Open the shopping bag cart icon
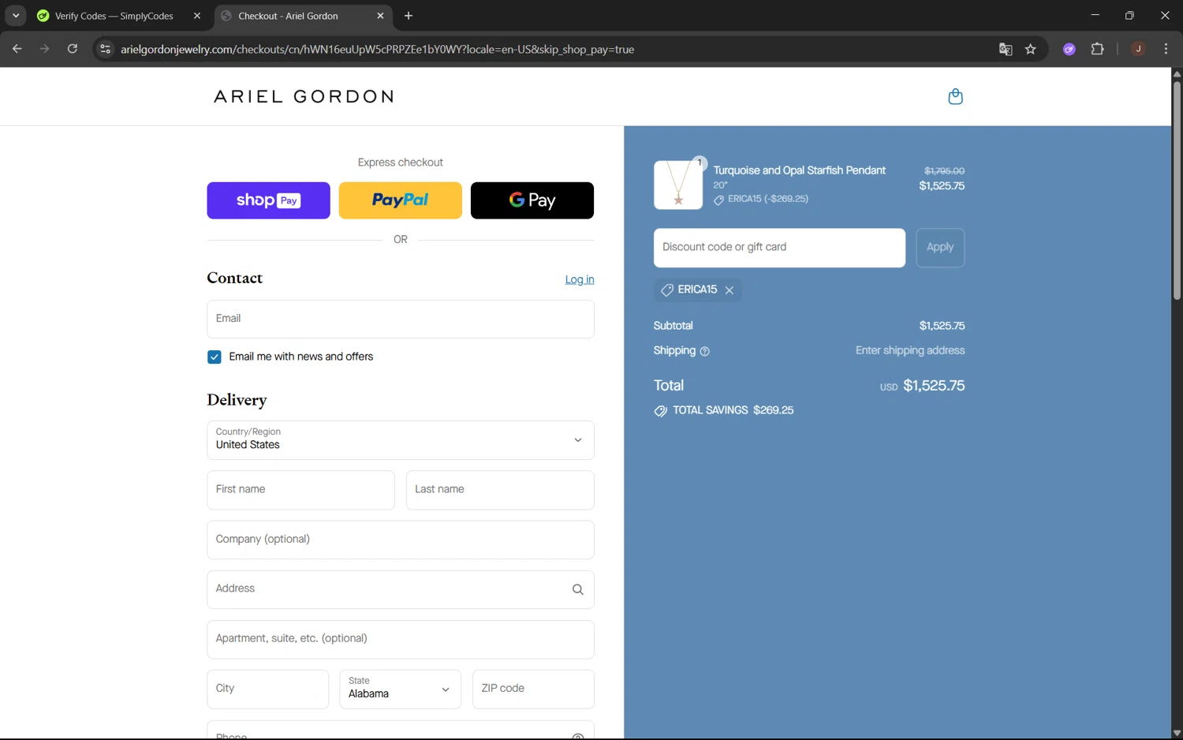The height and width of the screenshot is (740, 1183). tap(955, 96)
